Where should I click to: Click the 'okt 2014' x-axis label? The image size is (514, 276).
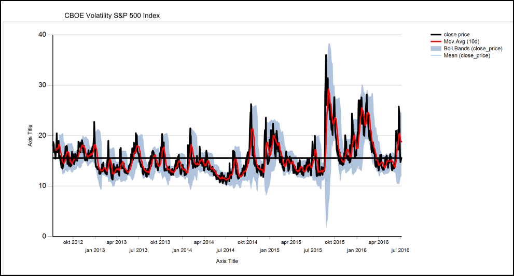pyautogui.click(x=247, y=242)
